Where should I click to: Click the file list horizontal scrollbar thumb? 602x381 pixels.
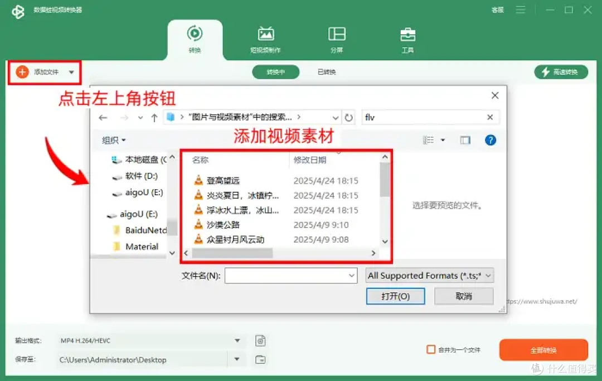[x=232, y=253]
